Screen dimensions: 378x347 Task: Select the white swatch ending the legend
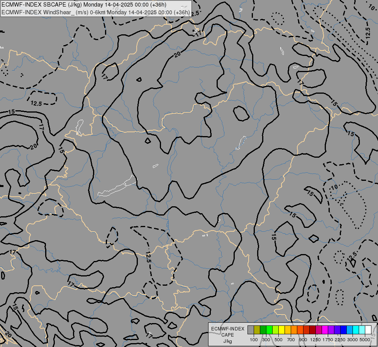(368, 330)
